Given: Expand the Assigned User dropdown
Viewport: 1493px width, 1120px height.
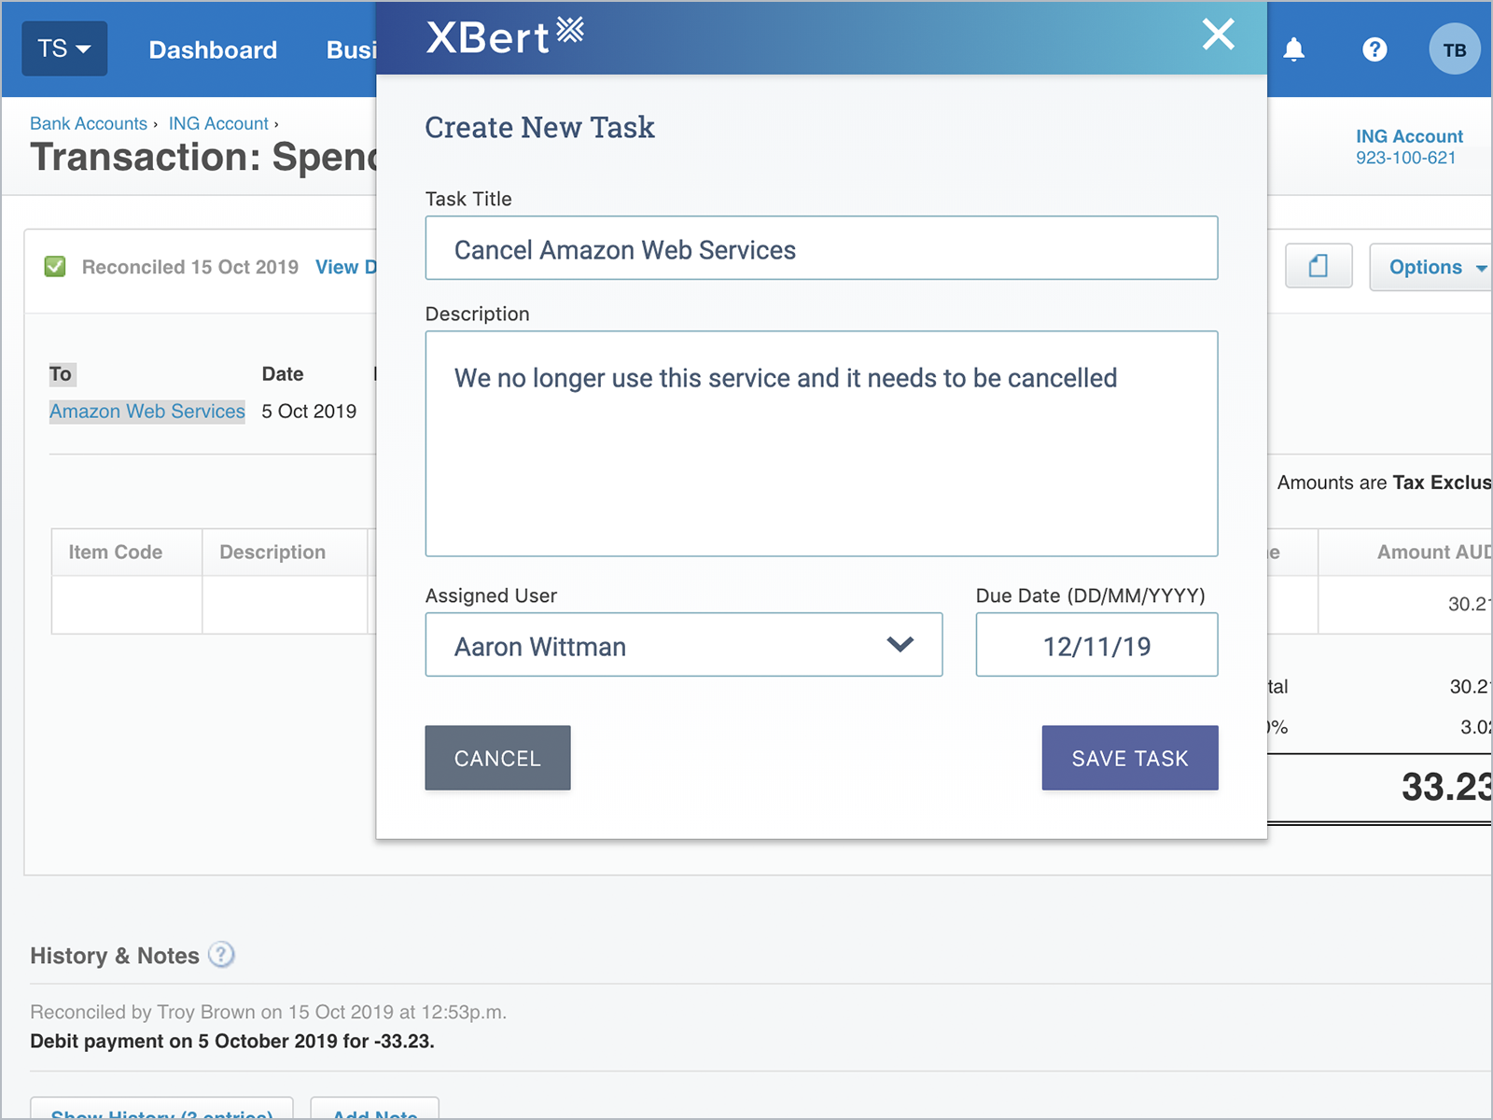Looking at the screenshot, I should click(x=684, y=645).
